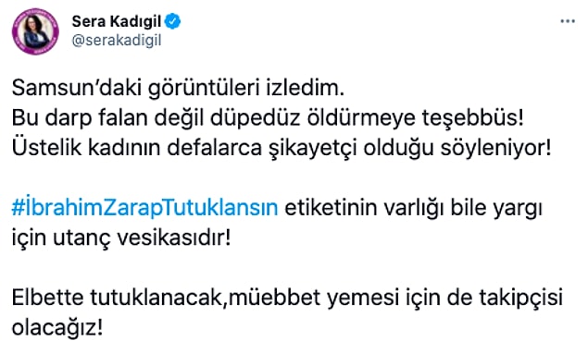Follow the #İbrahimZarapTutuklansın hashtag

pyautogui.click(x=145, y=208)
